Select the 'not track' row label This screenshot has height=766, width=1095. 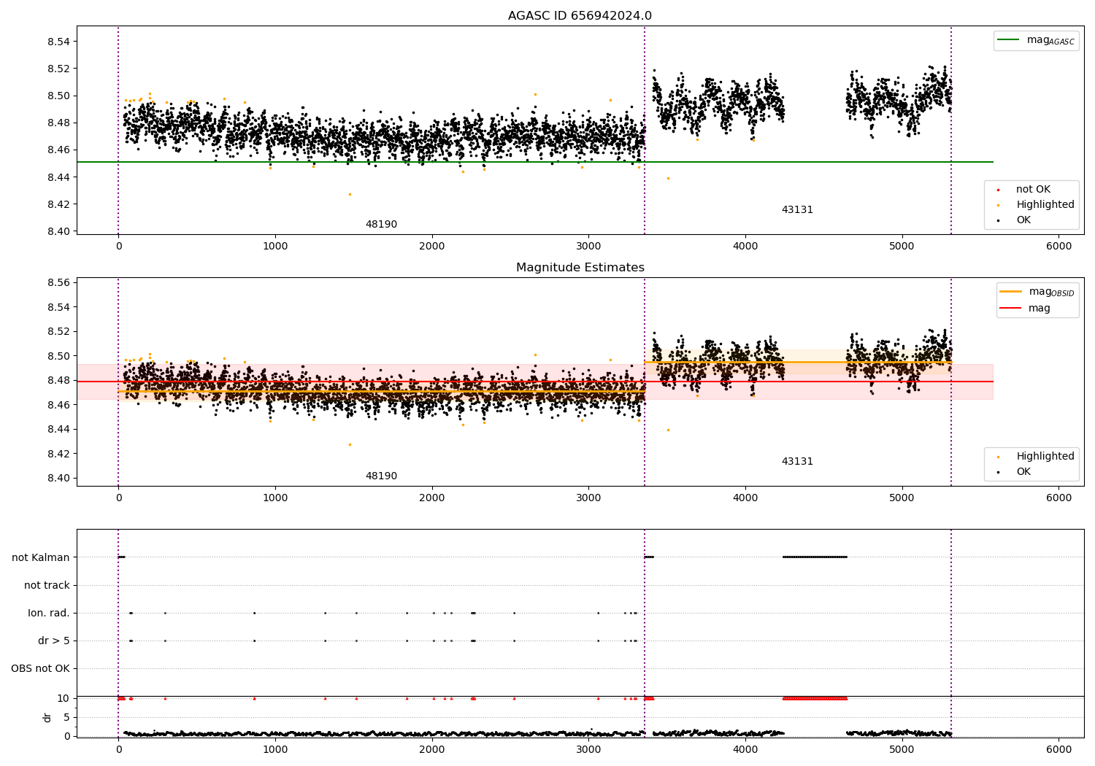point(47,586)
